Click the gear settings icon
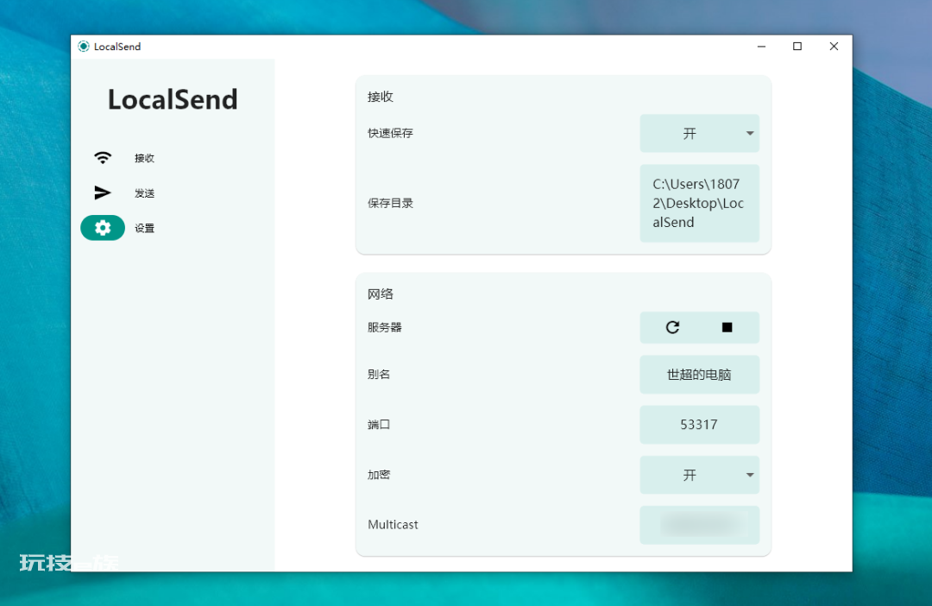This screenshot has width=932, height=606. coord(103,228)
